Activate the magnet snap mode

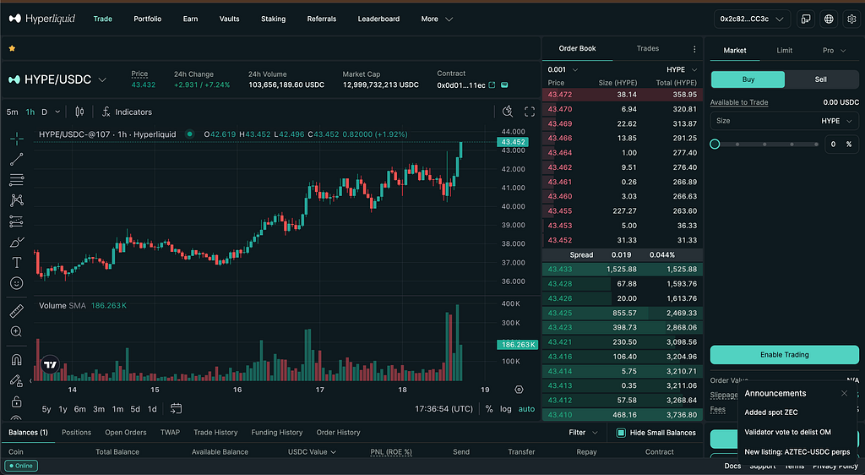17,360
